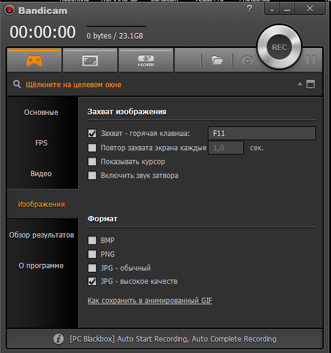Click the magnifier target window icon
This screenshot has height=353, width=331.
pyautogui.click(x=17, y=84)
